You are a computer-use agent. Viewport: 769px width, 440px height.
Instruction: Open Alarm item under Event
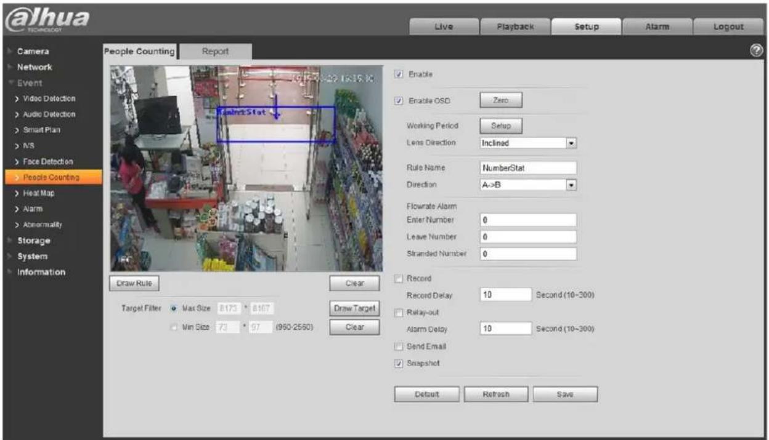pos(33,209)
